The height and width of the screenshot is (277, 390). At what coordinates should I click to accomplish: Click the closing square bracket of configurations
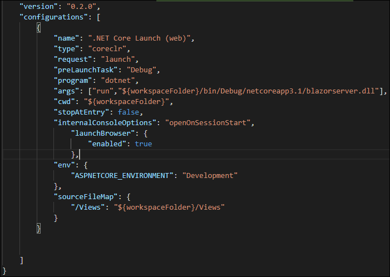click(21, 260)
